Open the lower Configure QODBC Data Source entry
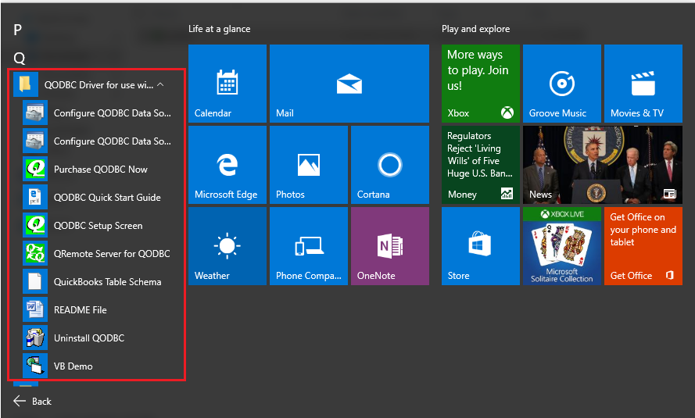 97,141
